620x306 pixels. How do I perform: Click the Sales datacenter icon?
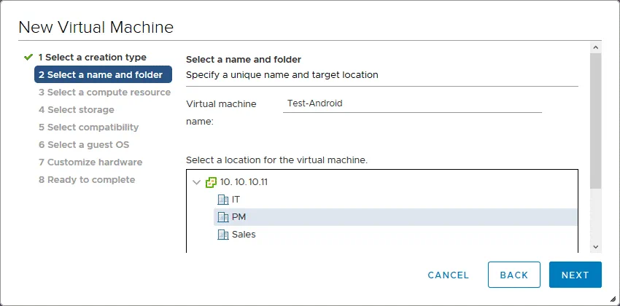point(223,235)
